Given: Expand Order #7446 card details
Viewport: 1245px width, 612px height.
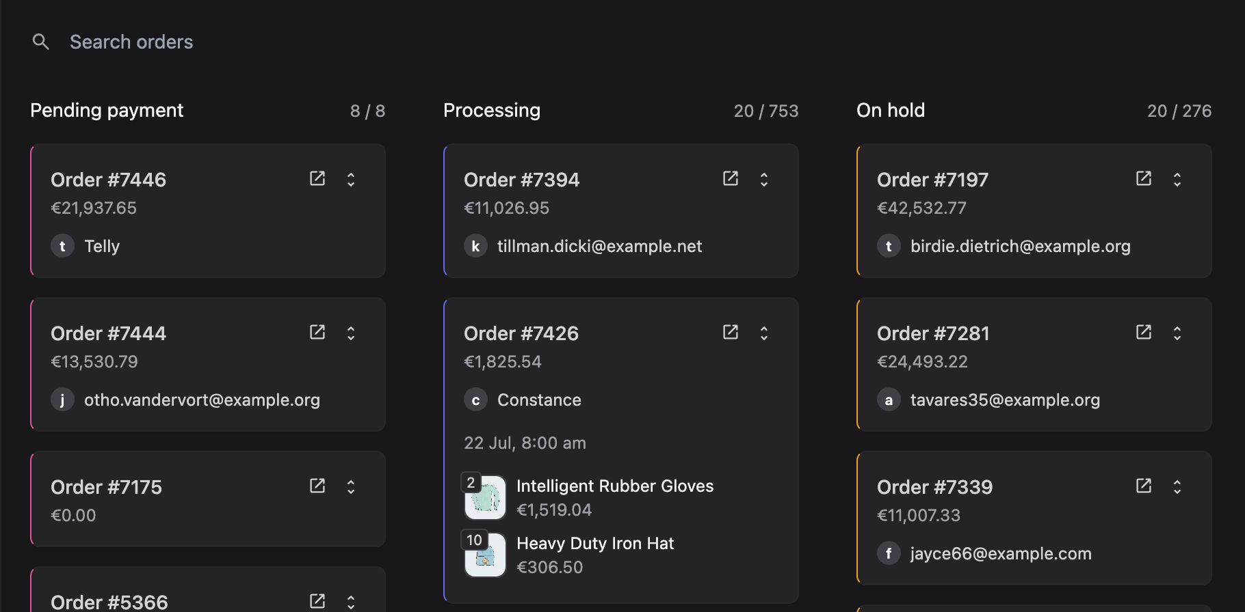Looking at the screenshot, I should pyautogui.click(x=351, y=179).
